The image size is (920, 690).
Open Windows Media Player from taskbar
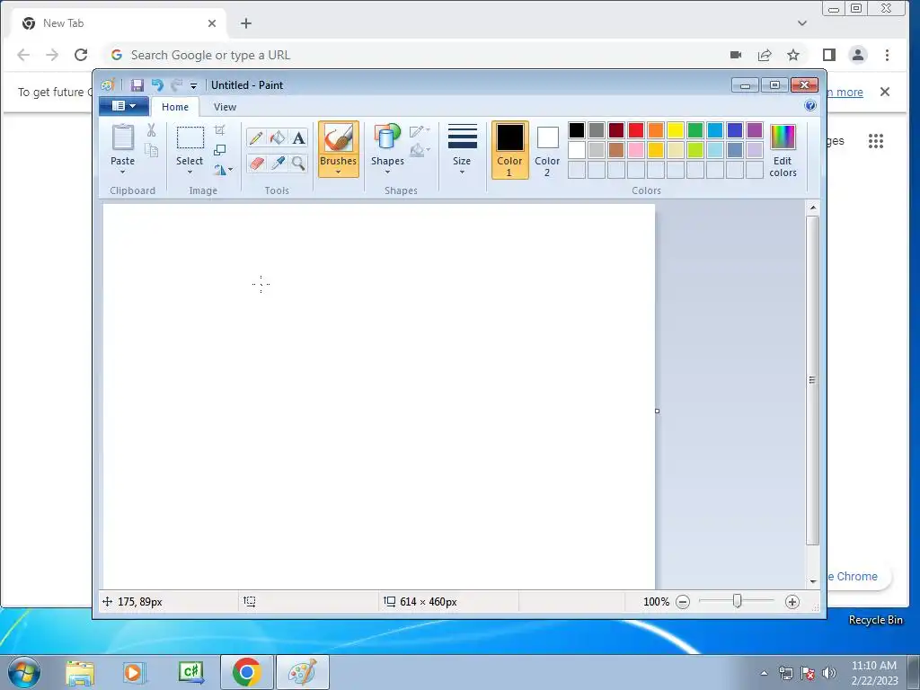click(134, 672)
